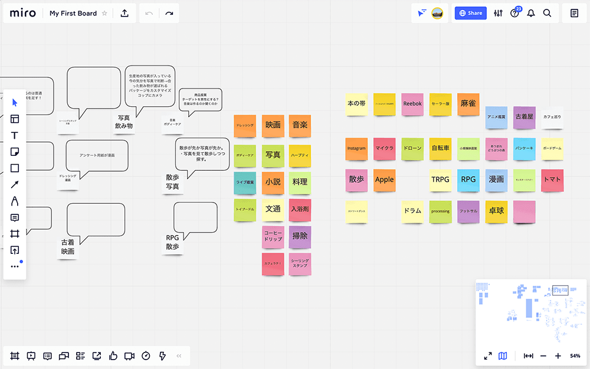
Task: Enter fullscreen mode
Action: click(488, 356)
